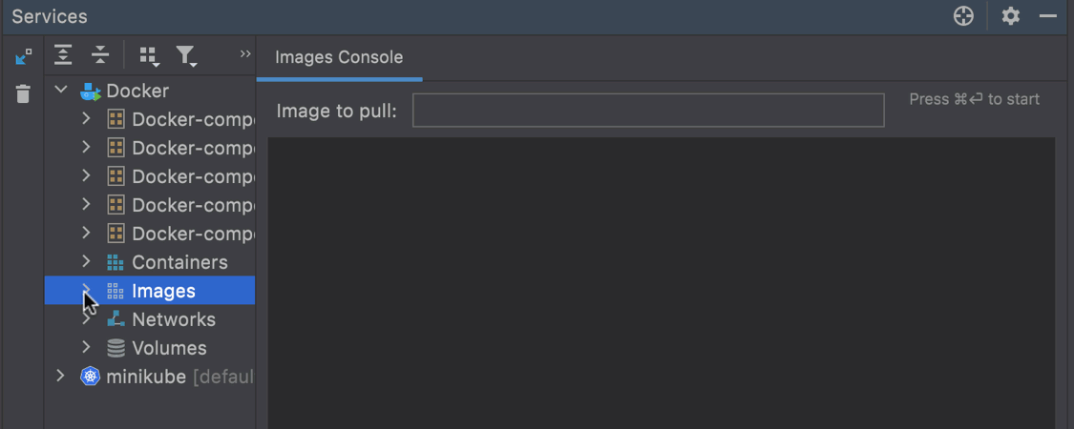1074x429 pixels.
Task: Click the Expand All toolbar icon
Action: click(63, 55)
